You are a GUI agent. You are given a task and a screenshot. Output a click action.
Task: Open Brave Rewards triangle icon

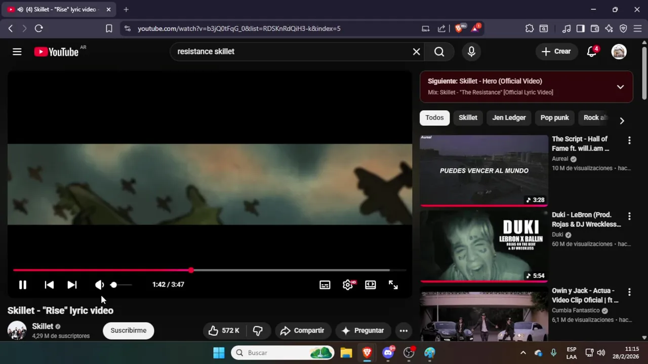(476, 28)
